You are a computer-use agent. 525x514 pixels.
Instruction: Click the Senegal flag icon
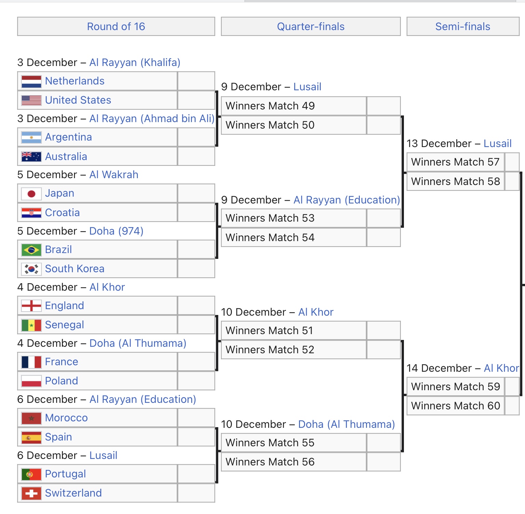click(31, 325)
